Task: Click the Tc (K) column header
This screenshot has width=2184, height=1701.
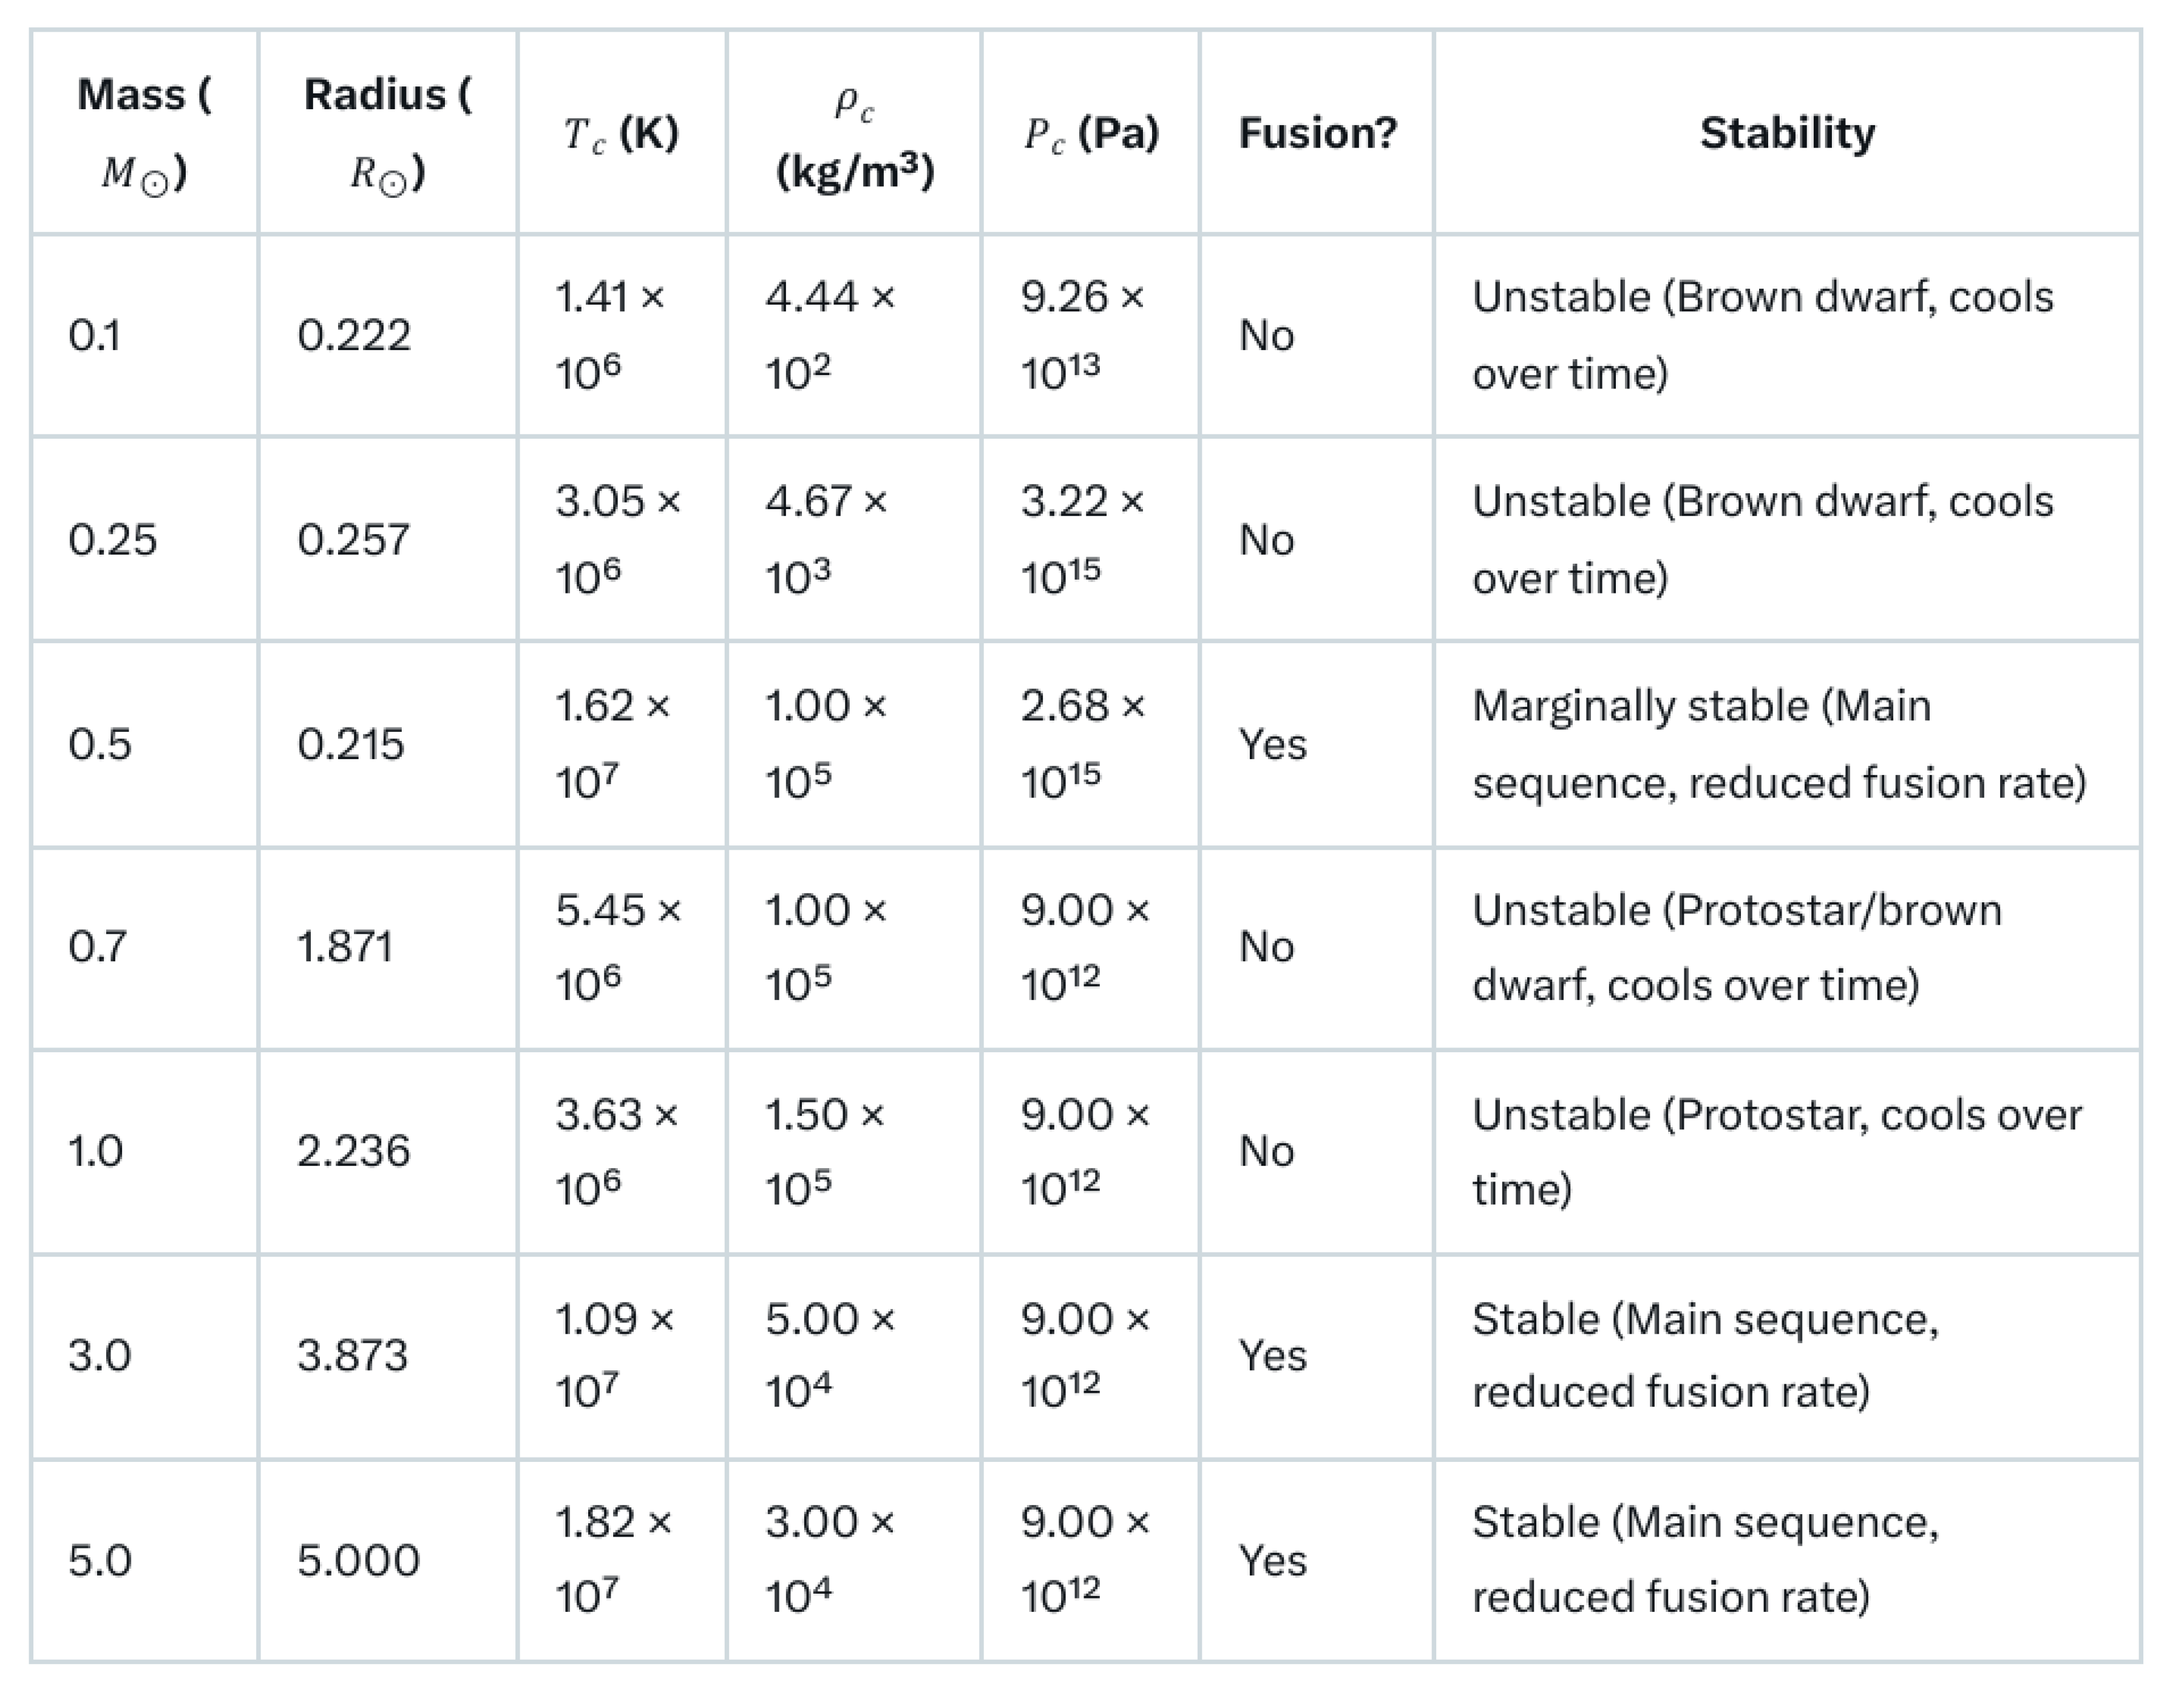Action: 621,133
